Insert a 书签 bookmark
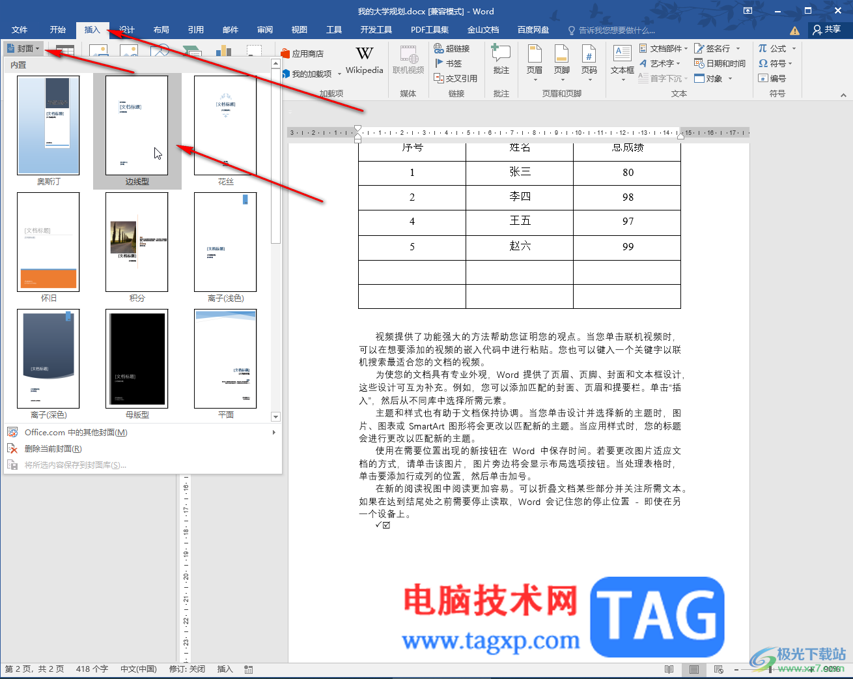853x679 pixels. coord(448,63)
